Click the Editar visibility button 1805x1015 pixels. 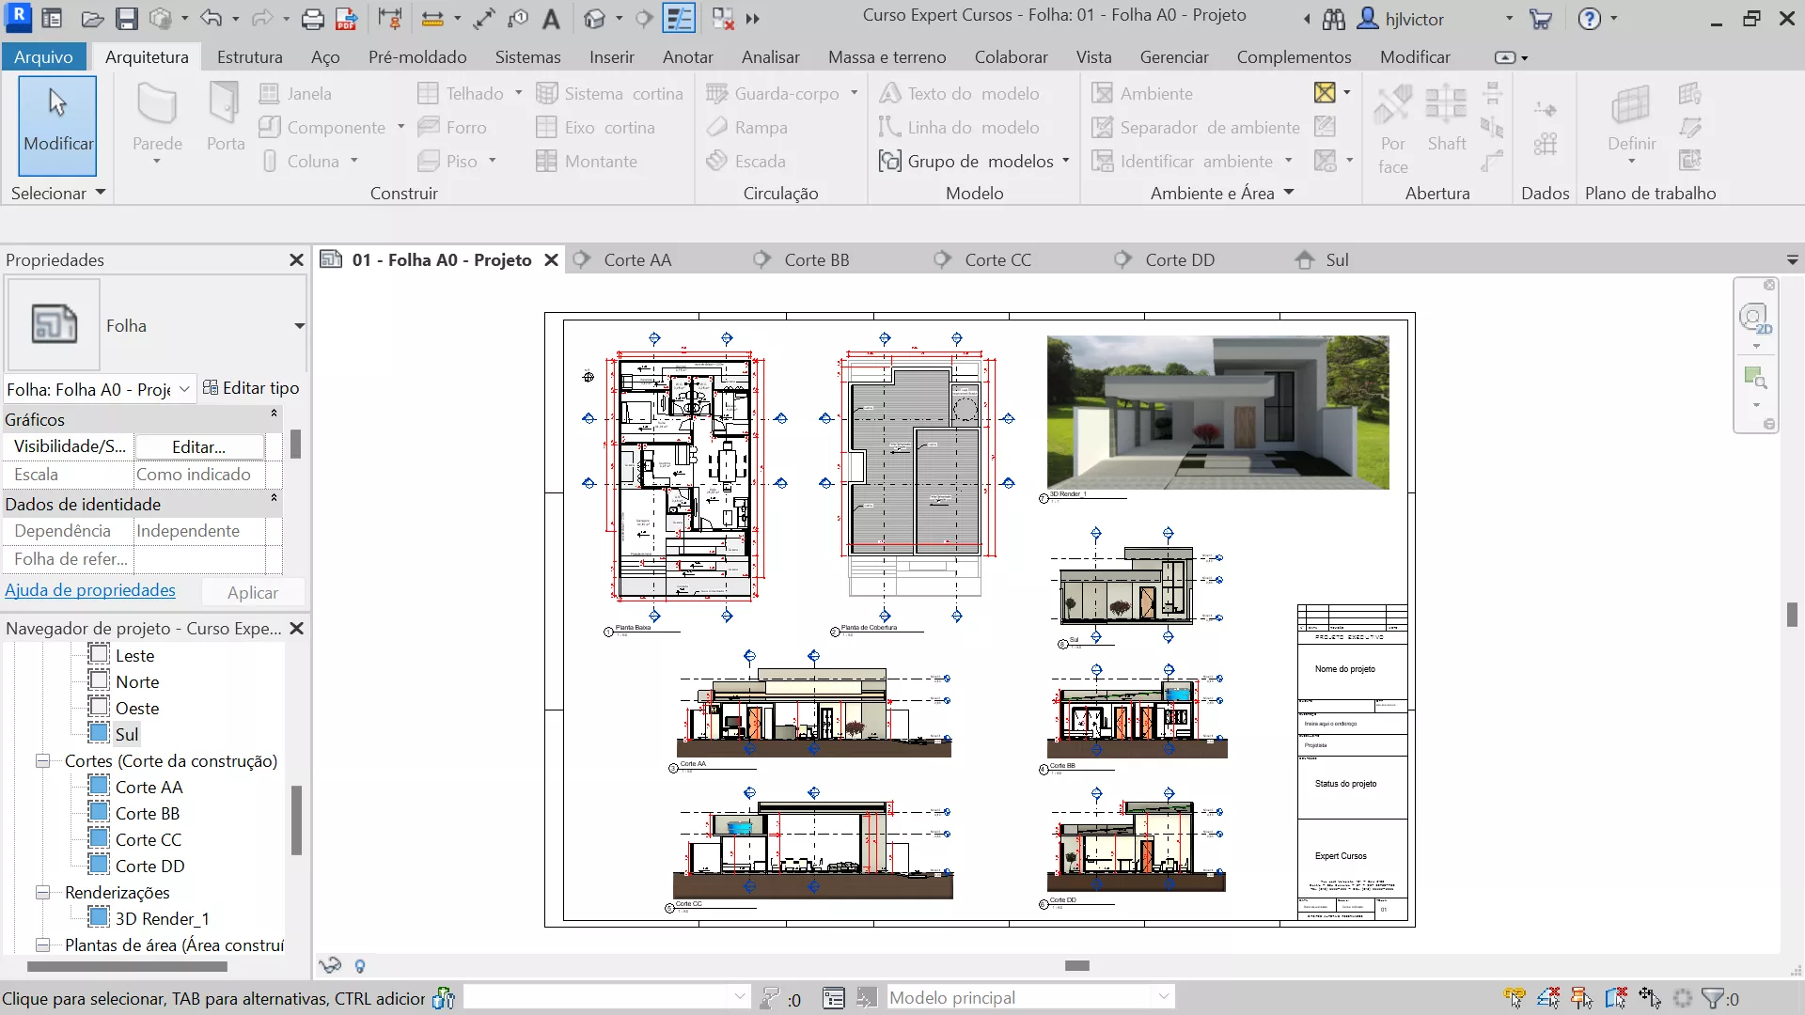pos(198,446)
